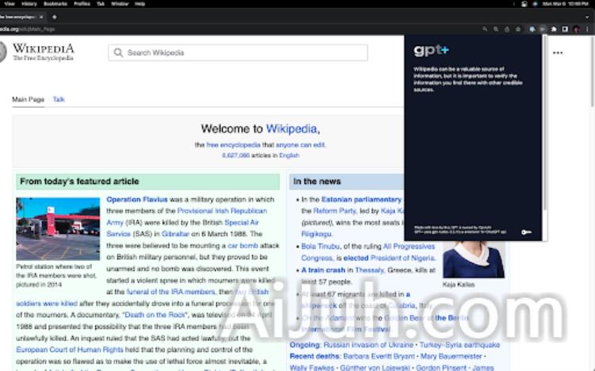Open the Operation Flavius article link
Viewport: 595px width, 371px height.
click(x=137, y=200)
